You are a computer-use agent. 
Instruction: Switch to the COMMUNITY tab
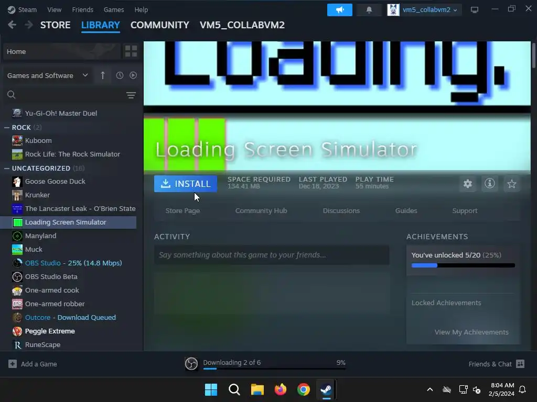[x=159, y=25]
